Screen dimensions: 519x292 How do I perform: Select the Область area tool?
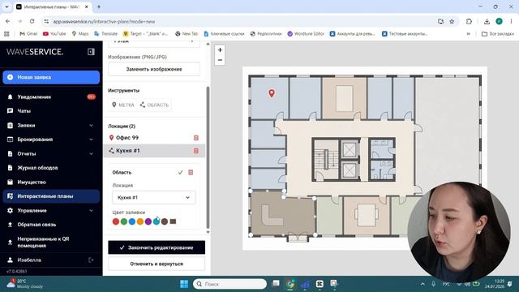[154, 105]
